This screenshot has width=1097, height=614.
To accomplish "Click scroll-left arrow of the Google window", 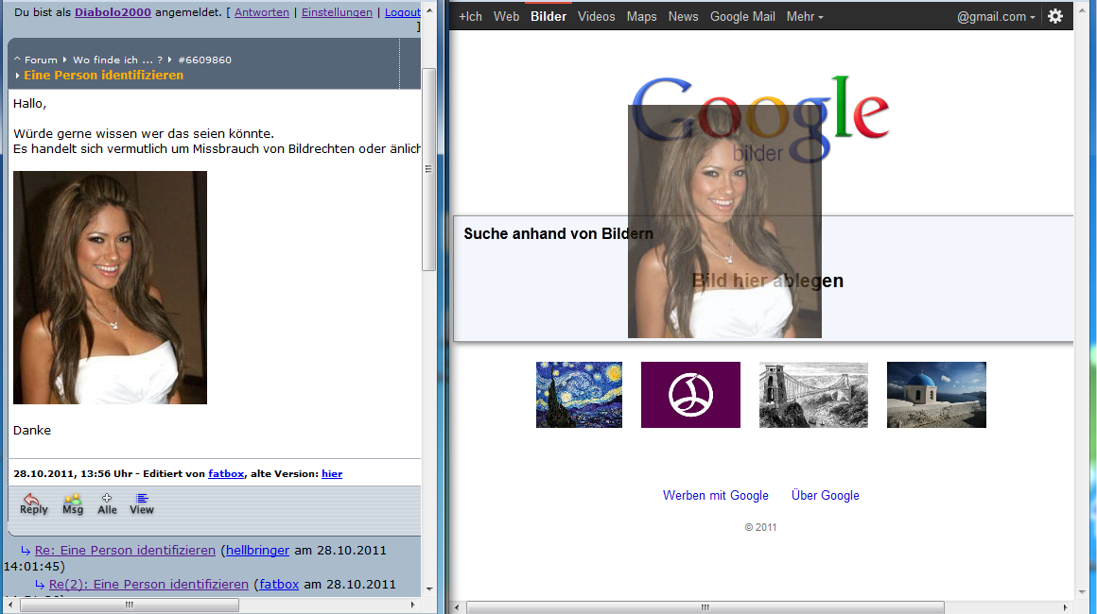I will pos(457,607).
